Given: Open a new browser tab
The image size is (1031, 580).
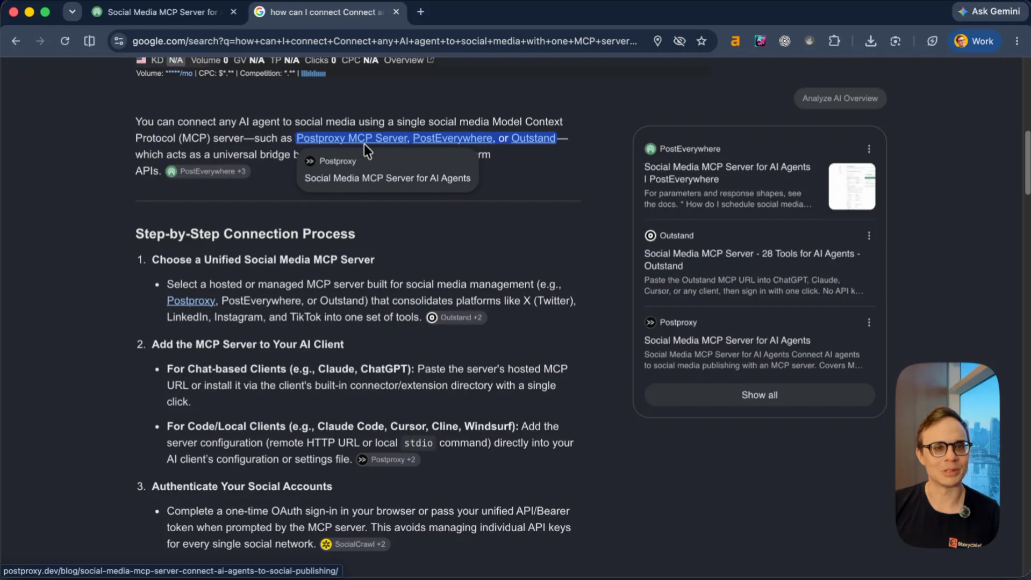Looking at the screenshot, I should click(x=420, y=12).
